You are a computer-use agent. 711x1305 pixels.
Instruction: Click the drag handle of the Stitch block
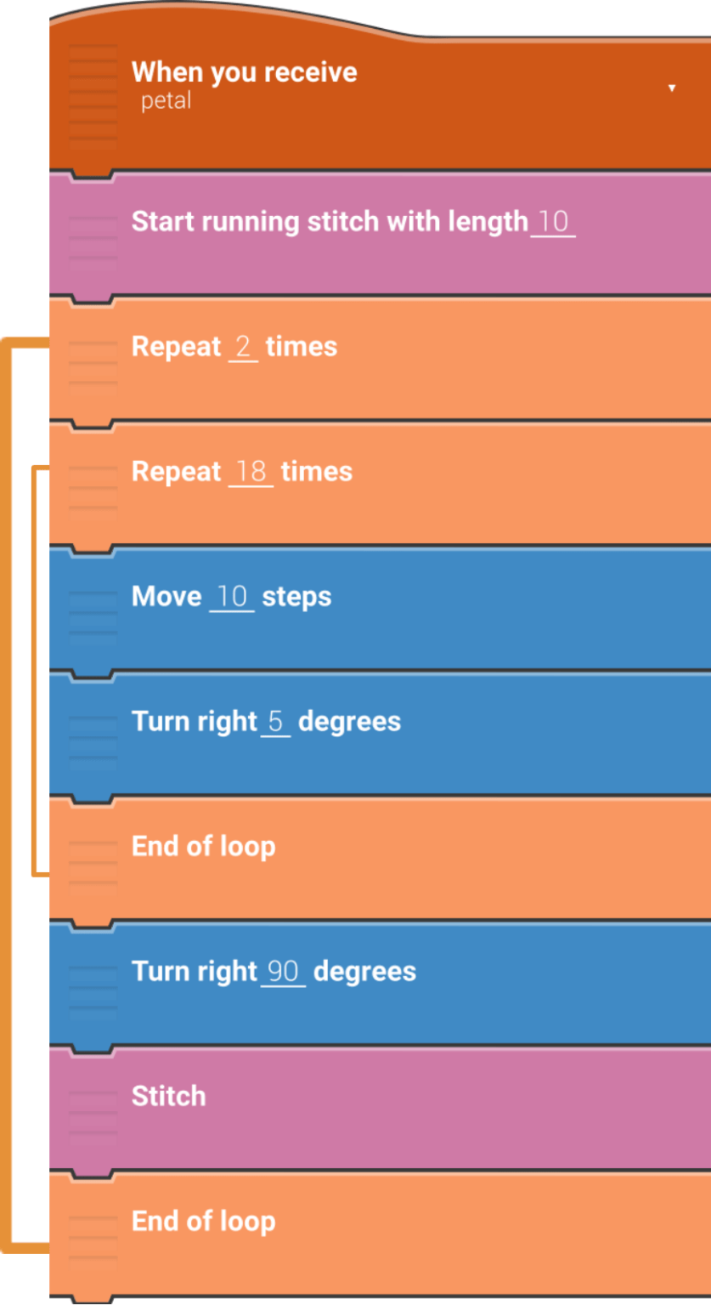pos(93,1109)
